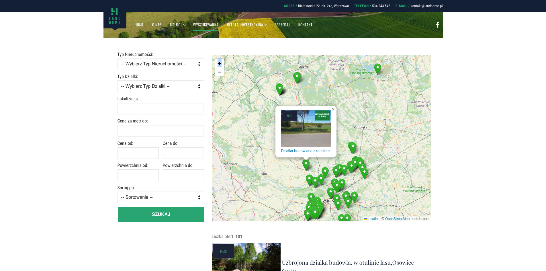The width and height of the screenshot is (546, 271).
Task: Open the Typ Działki dropdown
Action: (161, 86)
